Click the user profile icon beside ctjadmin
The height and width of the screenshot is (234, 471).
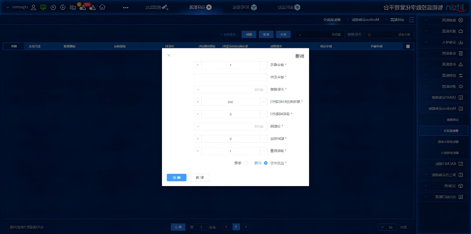tap(33, 7)
